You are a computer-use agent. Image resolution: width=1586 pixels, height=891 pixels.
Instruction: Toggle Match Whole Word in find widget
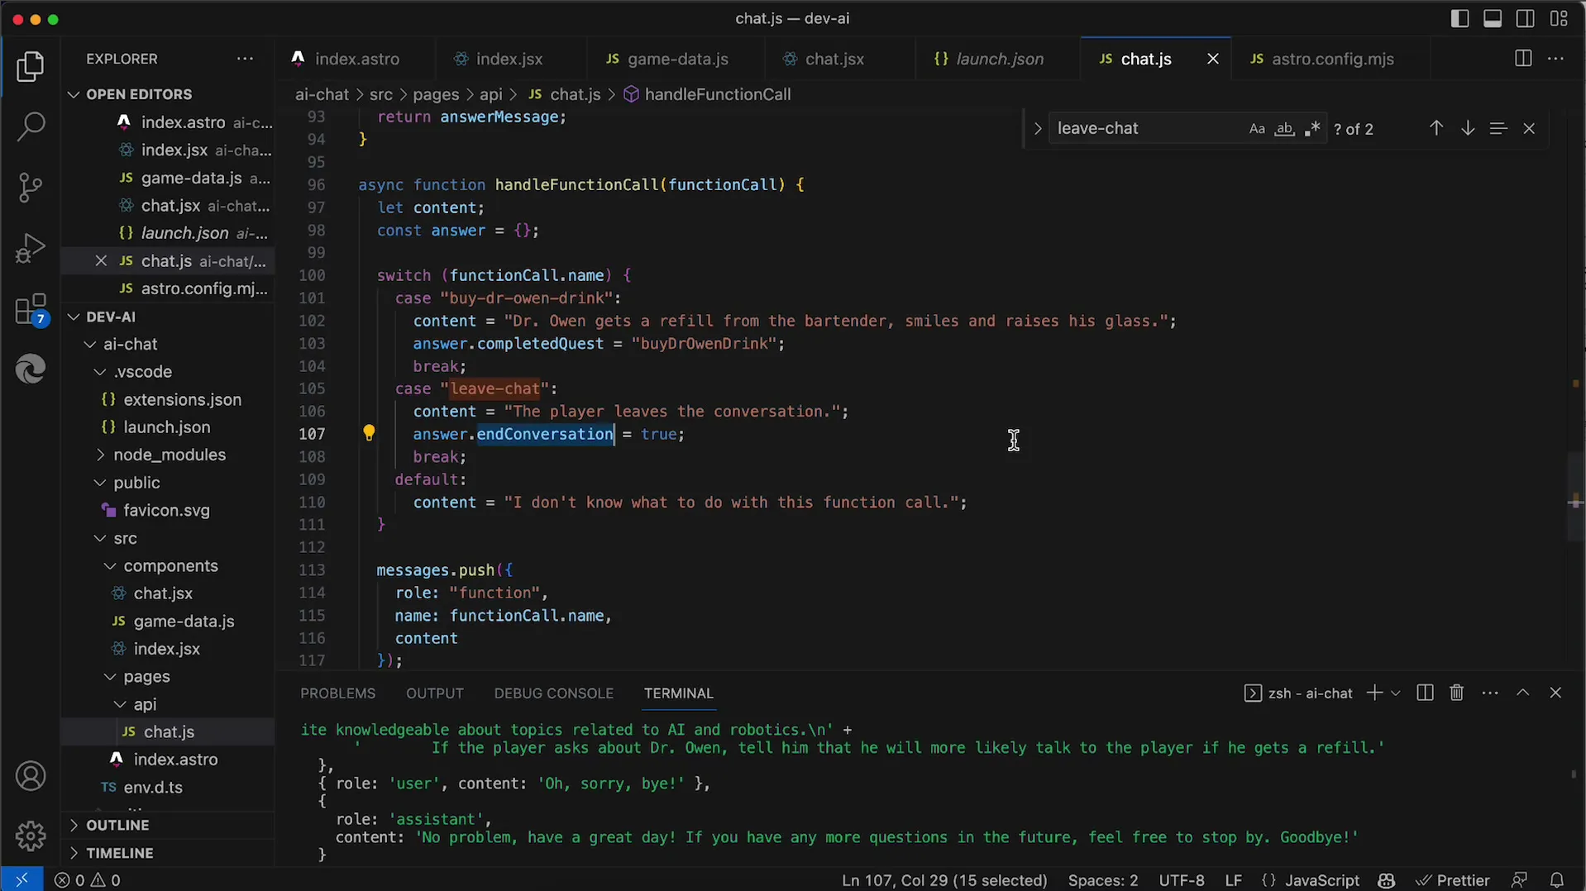pyautogui.click(x=1284, y=128)
